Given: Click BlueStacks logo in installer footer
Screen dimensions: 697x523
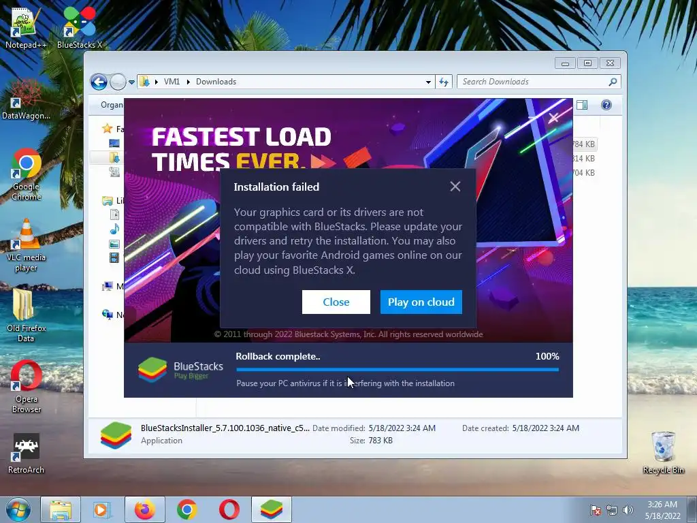Looking at the screenshot, I should (180, 370).
